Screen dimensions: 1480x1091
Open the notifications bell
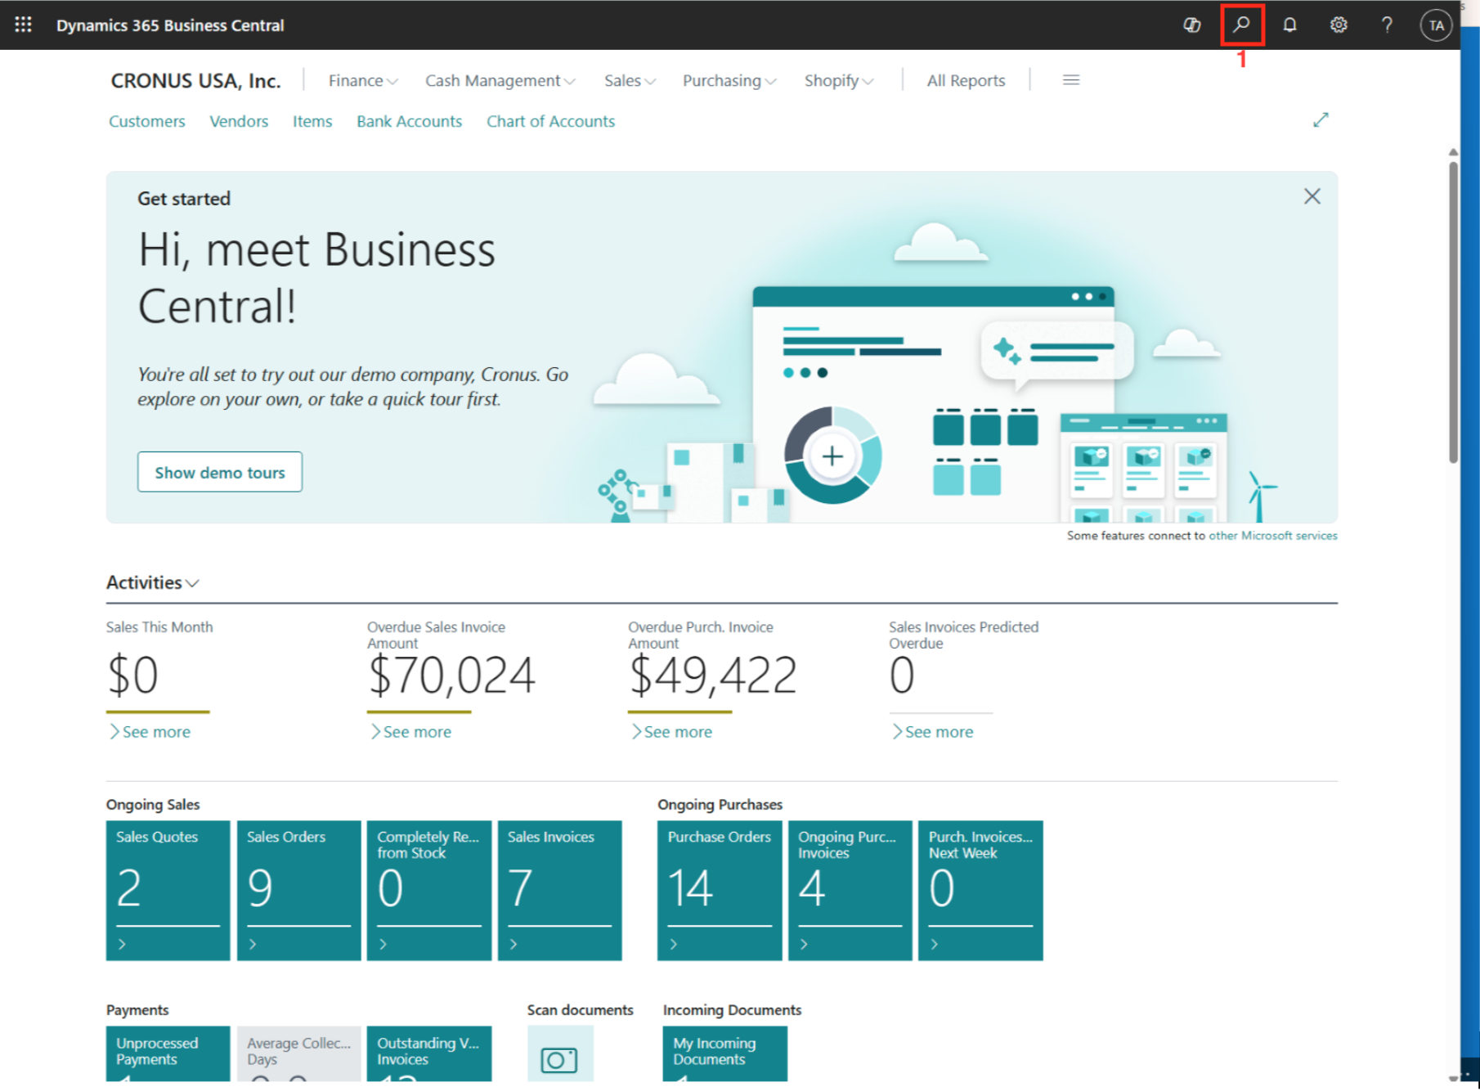click(1289, 25)
